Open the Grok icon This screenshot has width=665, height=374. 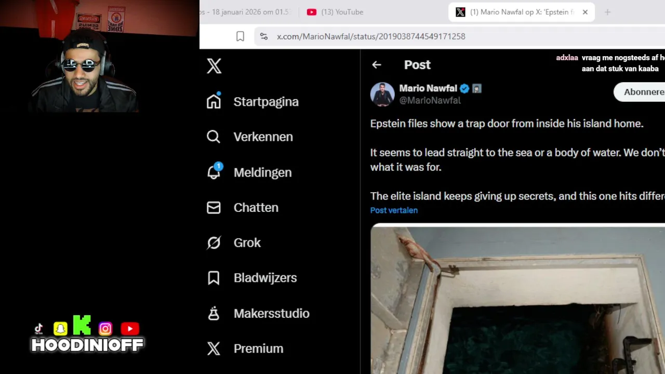[x=214, y=243]
